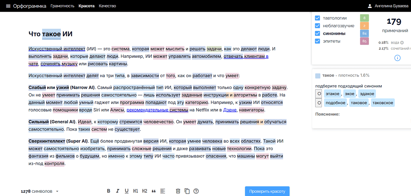Choose the synonym подобное
The image size is (411, 196).
pyautogui.click(x=335, y=103)
